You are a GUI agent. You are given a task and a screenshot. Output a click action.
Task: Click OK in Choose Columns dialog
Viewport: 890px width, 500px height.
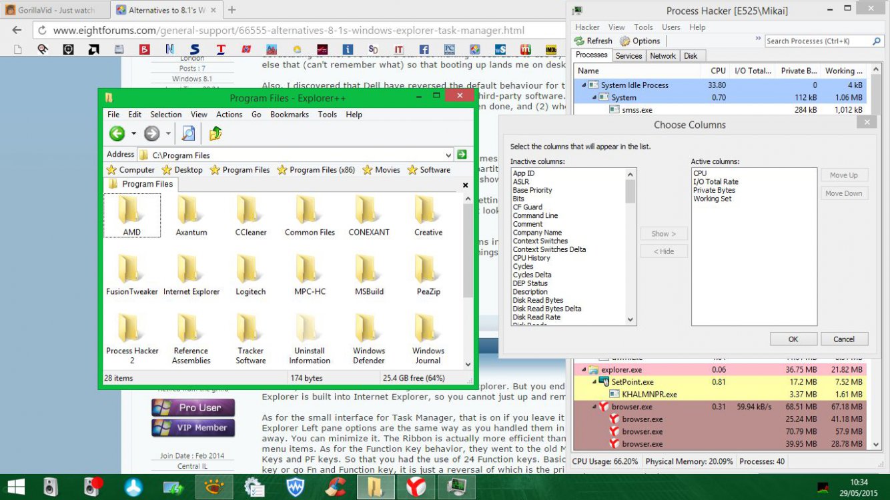point(793,339)
